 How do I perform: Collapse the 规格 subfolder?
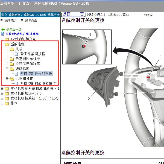[x=7, y=49]
